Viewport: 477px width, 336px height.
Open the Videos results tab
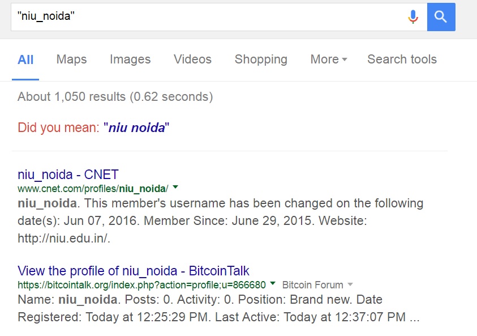coord(192,59)
